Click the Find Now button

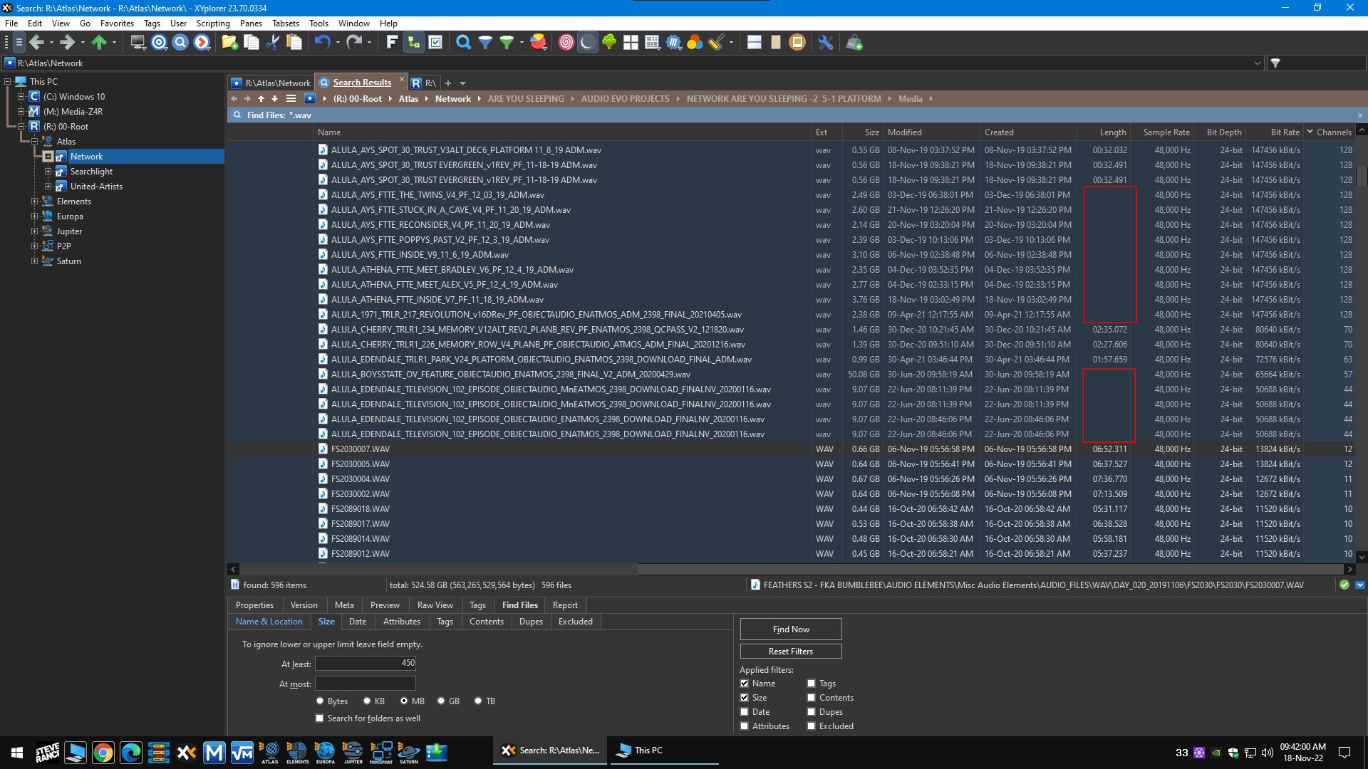click(790, 628)
